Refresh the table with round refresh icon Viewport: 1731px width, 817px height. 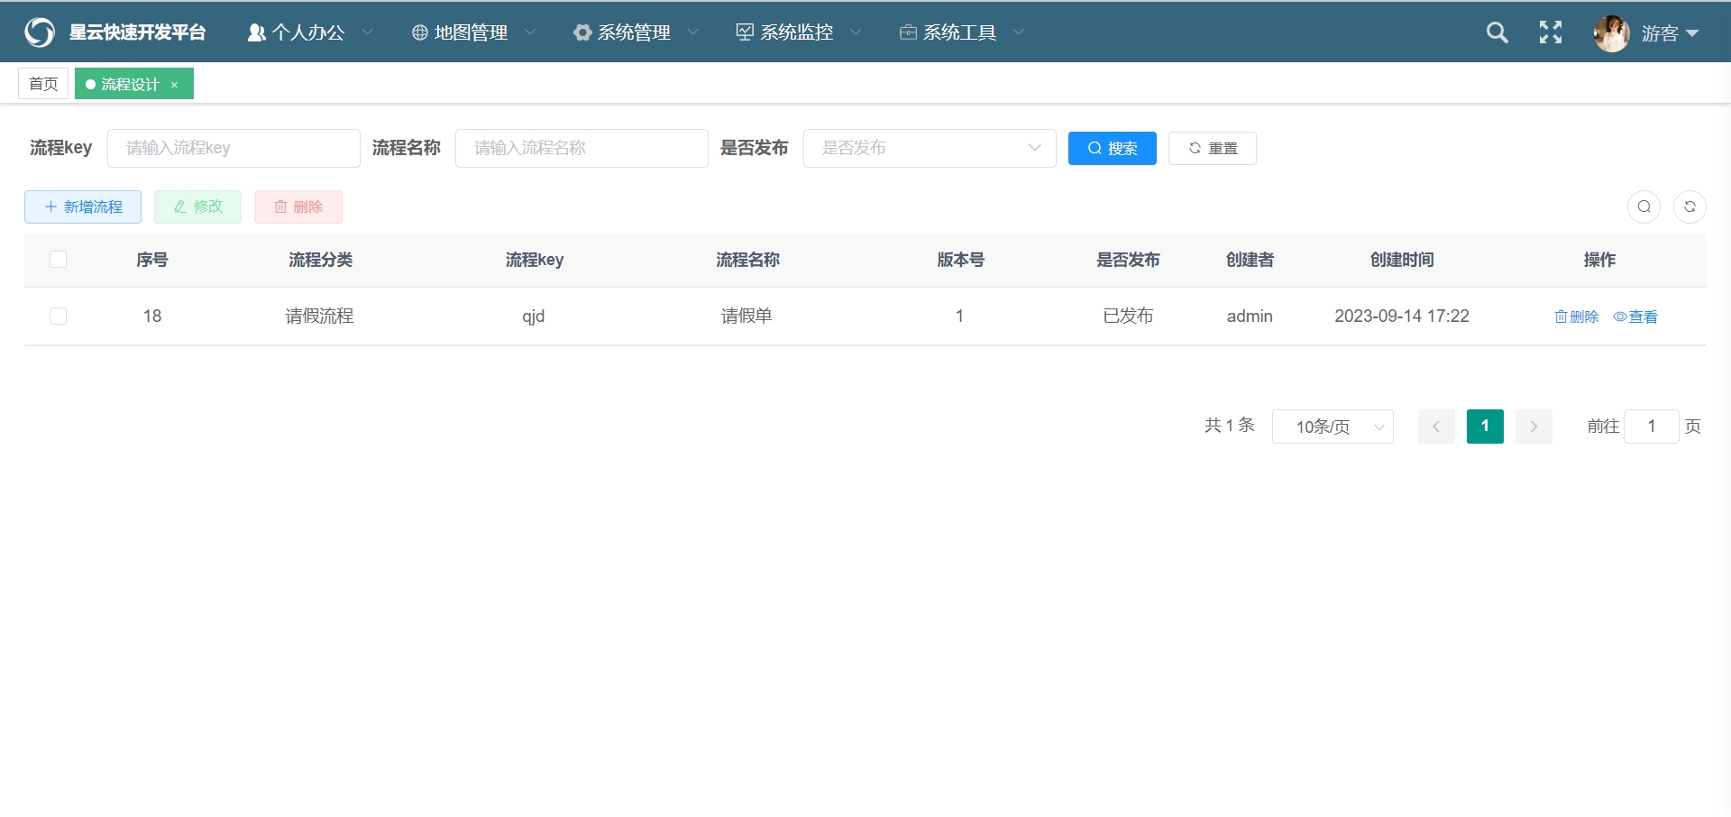(1690, 207)
